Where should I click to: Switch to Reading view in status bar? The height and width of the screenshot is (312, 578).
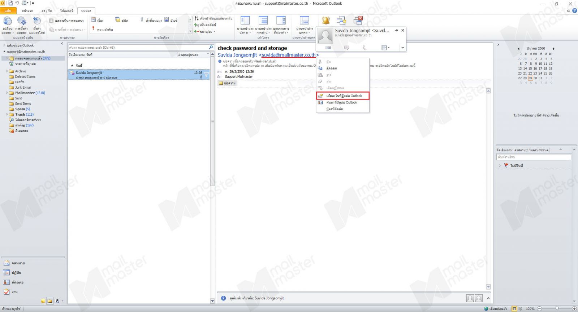coord(521,309)
